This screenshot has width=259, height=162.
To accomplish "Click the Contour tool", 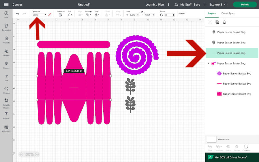I will [246, 148].
